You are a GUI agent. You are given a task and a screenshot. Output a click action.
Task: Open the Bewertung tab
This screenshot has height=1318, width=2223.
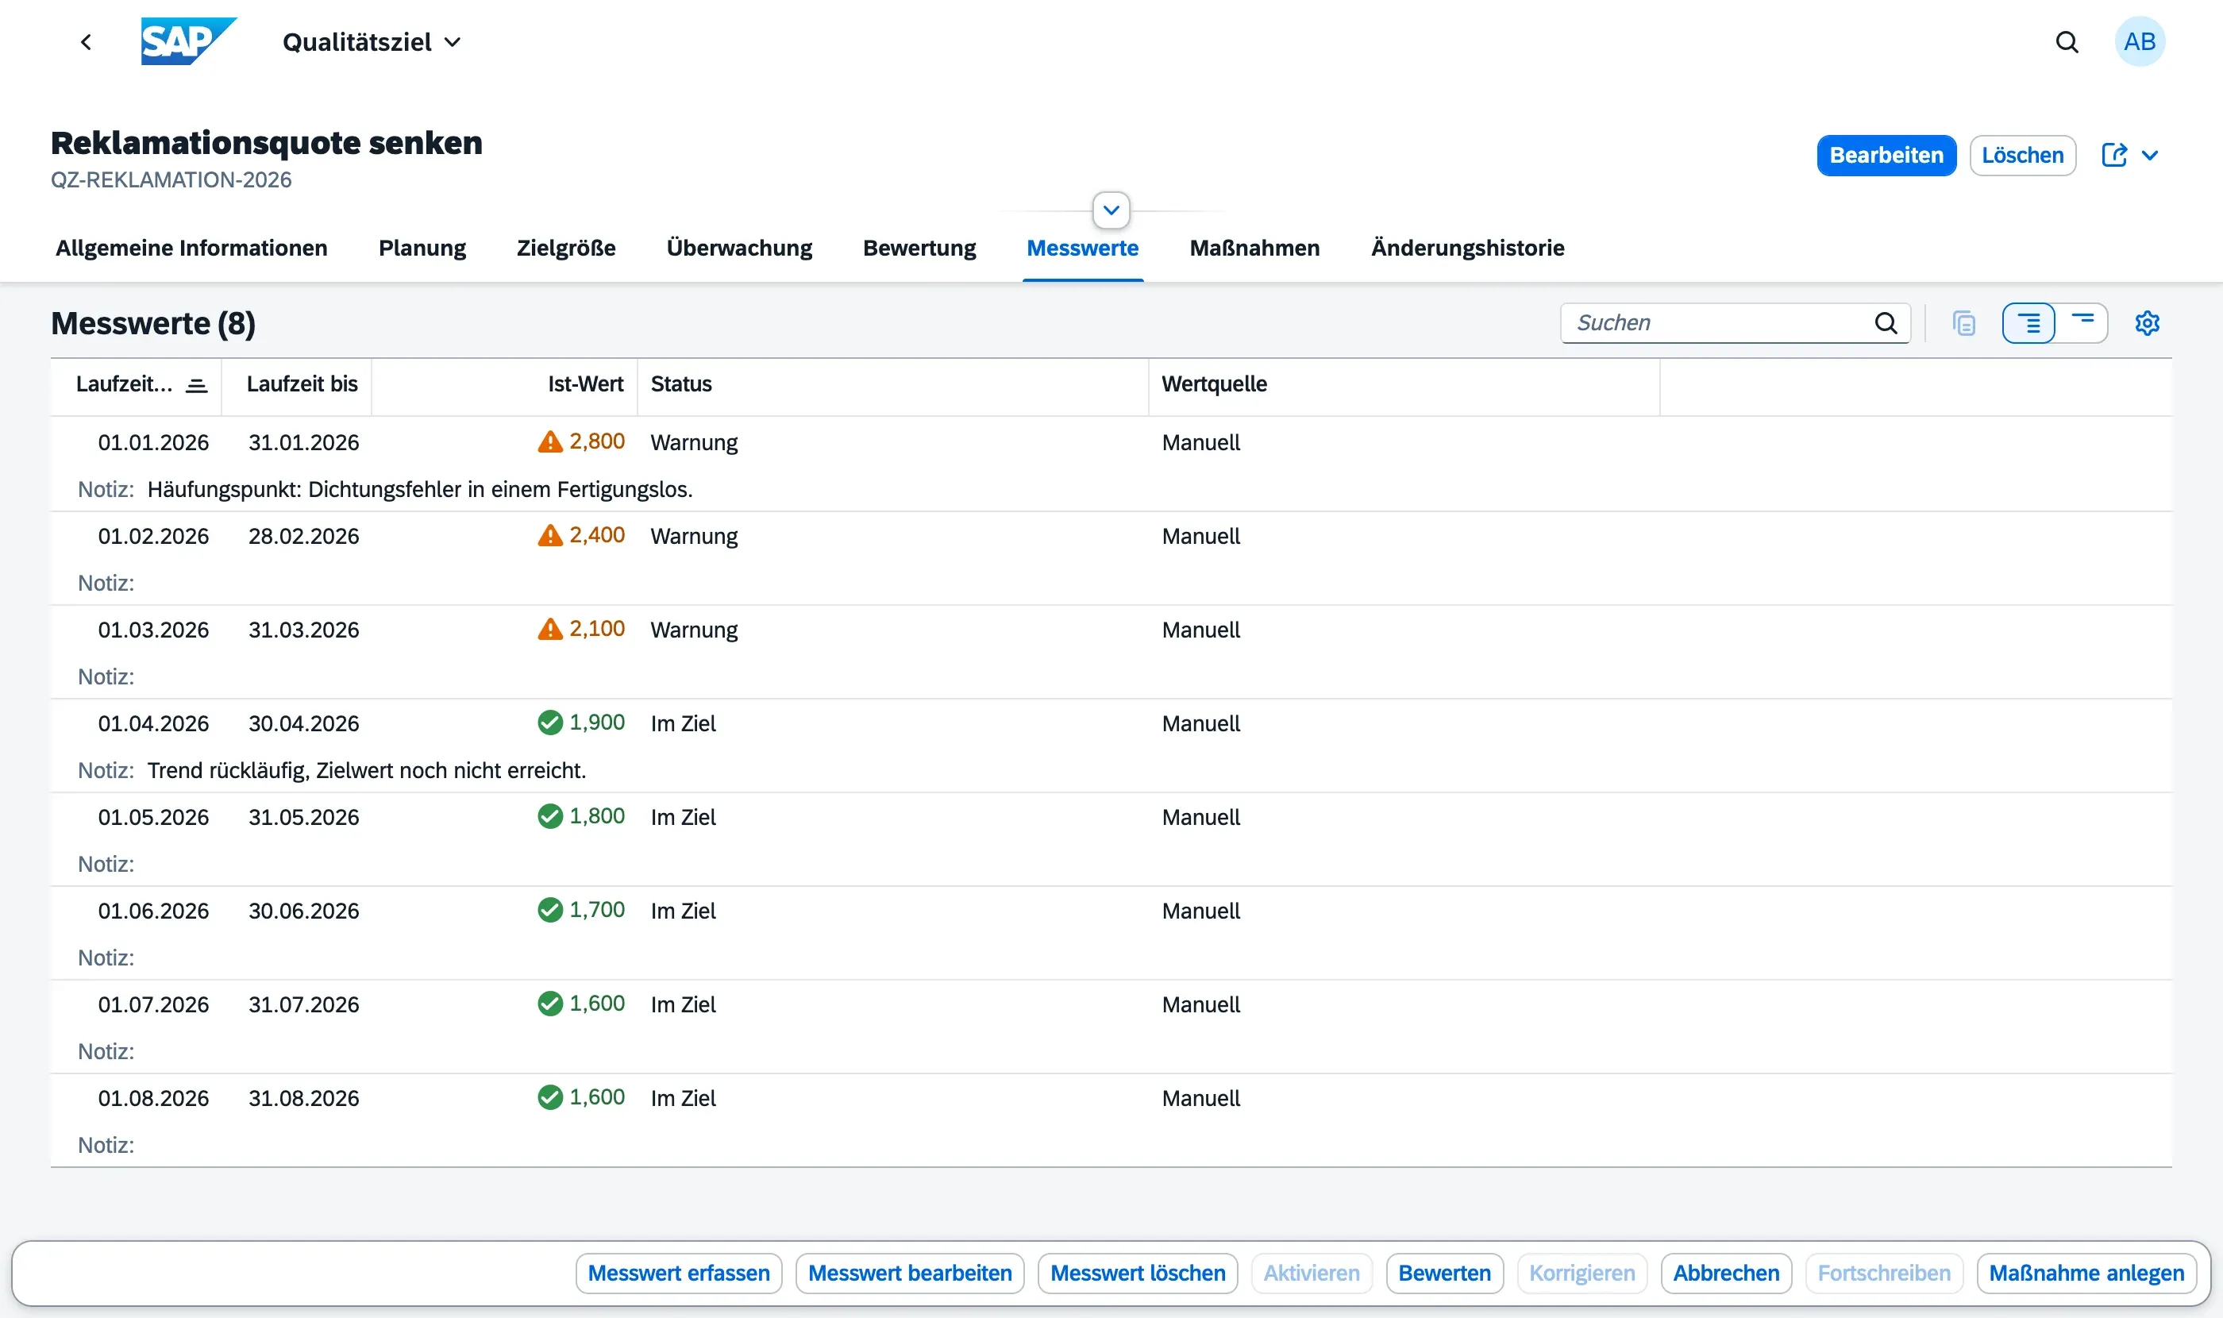click(x=919, y=248)
